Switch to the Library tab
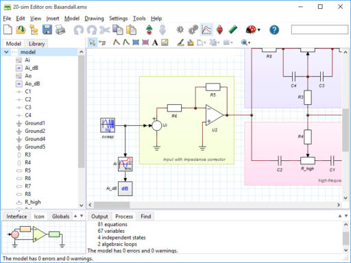The width and height of the screenshot is (351, 263). pos(36,44)
